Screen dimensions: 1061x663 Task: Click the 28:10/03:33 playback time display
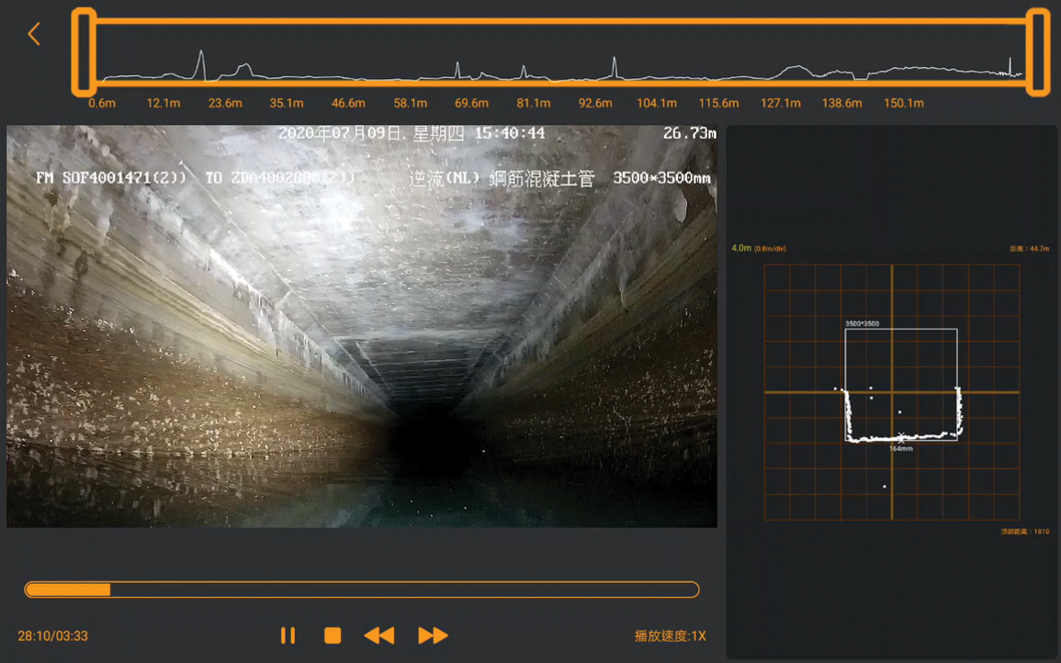(53, 636)
